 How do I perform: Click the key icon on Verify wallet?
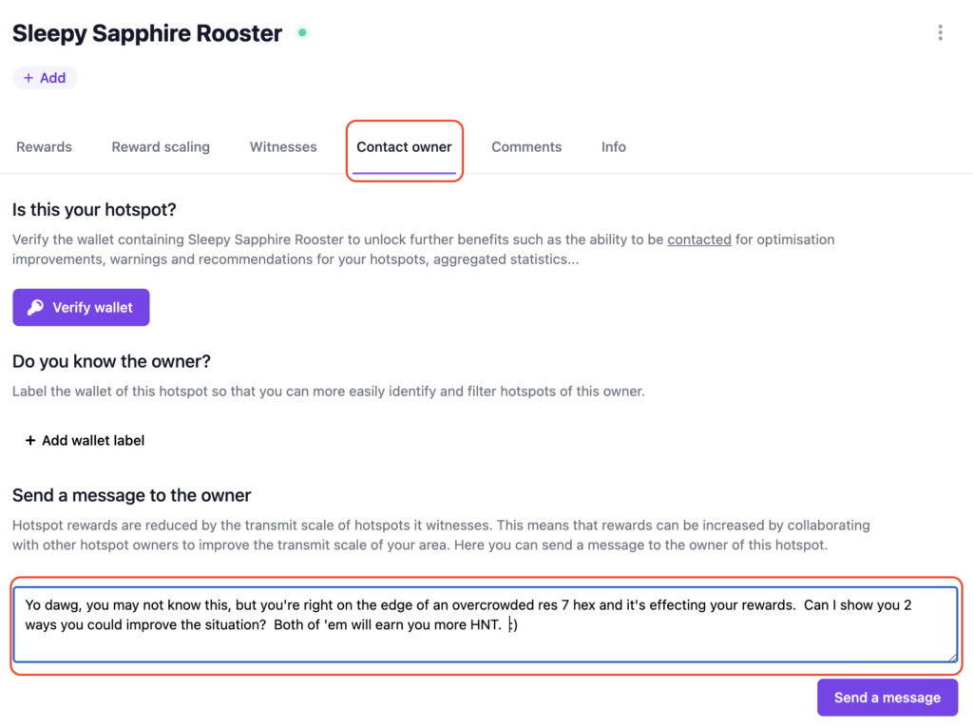(x=35, y=307)
